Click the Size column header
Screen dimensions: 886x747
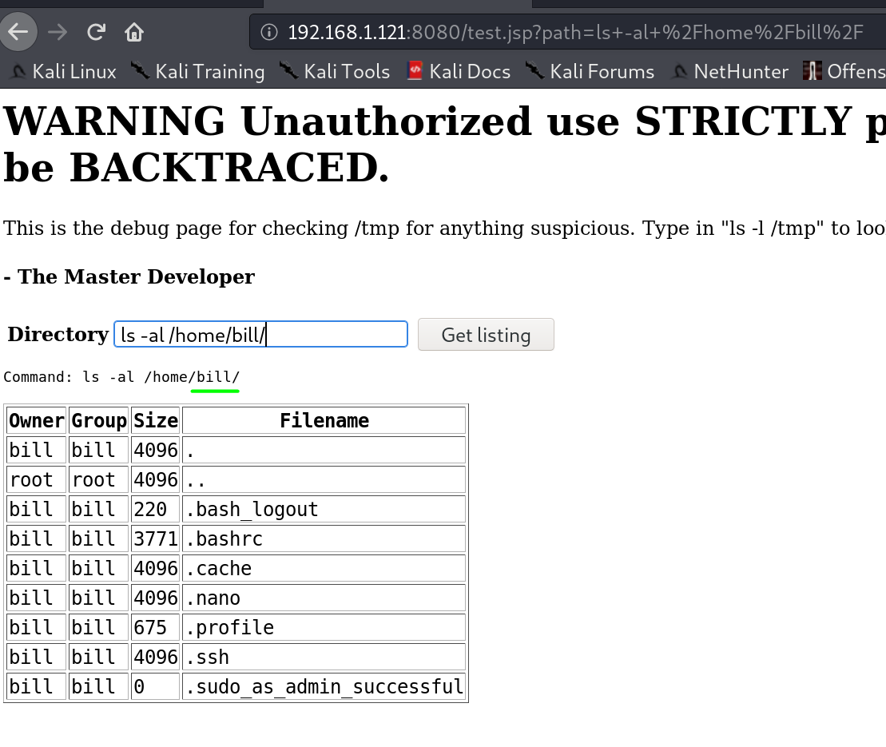pos(155,420)
